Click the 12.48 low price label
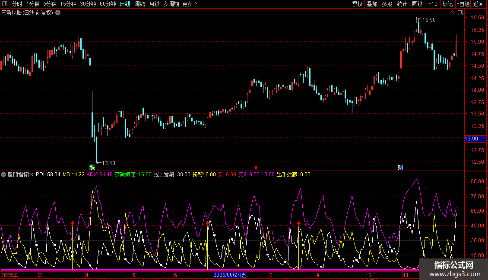The width and height of the screenshot is (488, 280). (108, 163)
